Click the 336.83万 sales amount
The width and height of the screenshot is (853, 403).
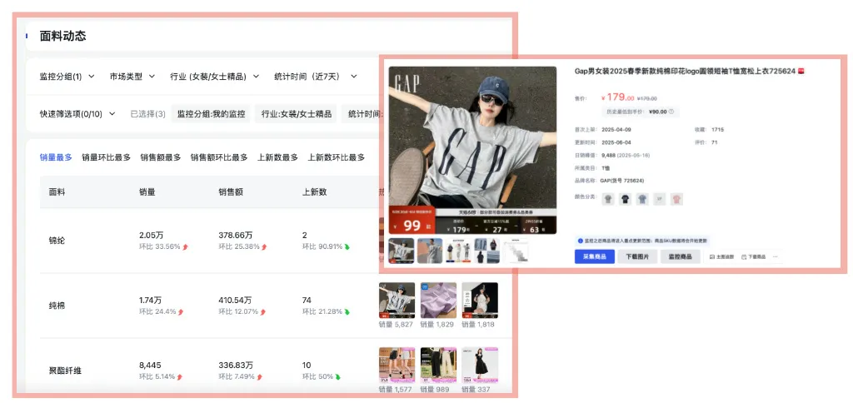pyautogui.click(x=235, y=365)
